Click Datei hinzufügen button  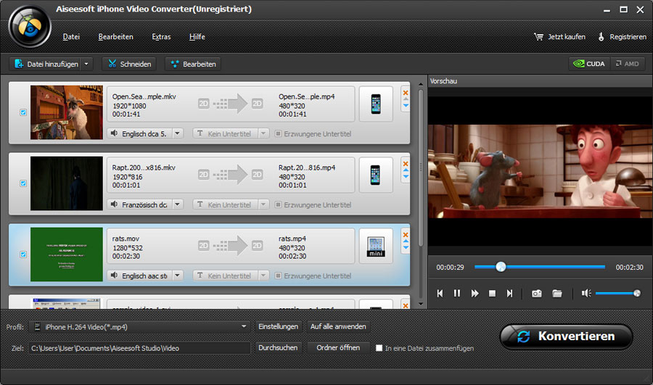tap(46, 64)
